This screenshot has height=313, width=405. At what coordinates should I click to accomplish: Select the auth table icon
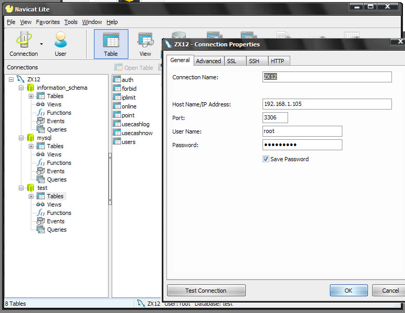117,79
